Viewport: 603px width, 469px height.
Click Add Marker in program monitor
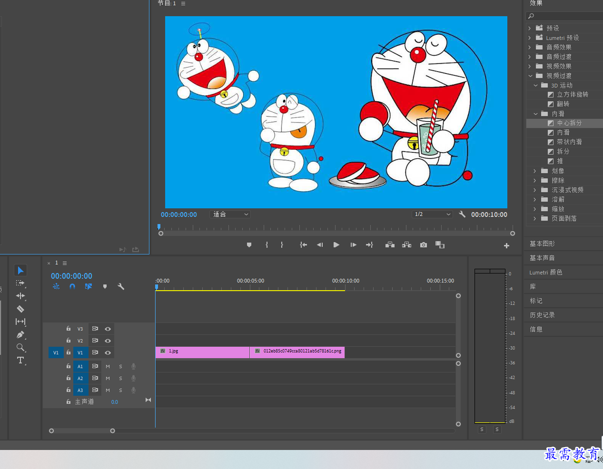tap(249, 245)
